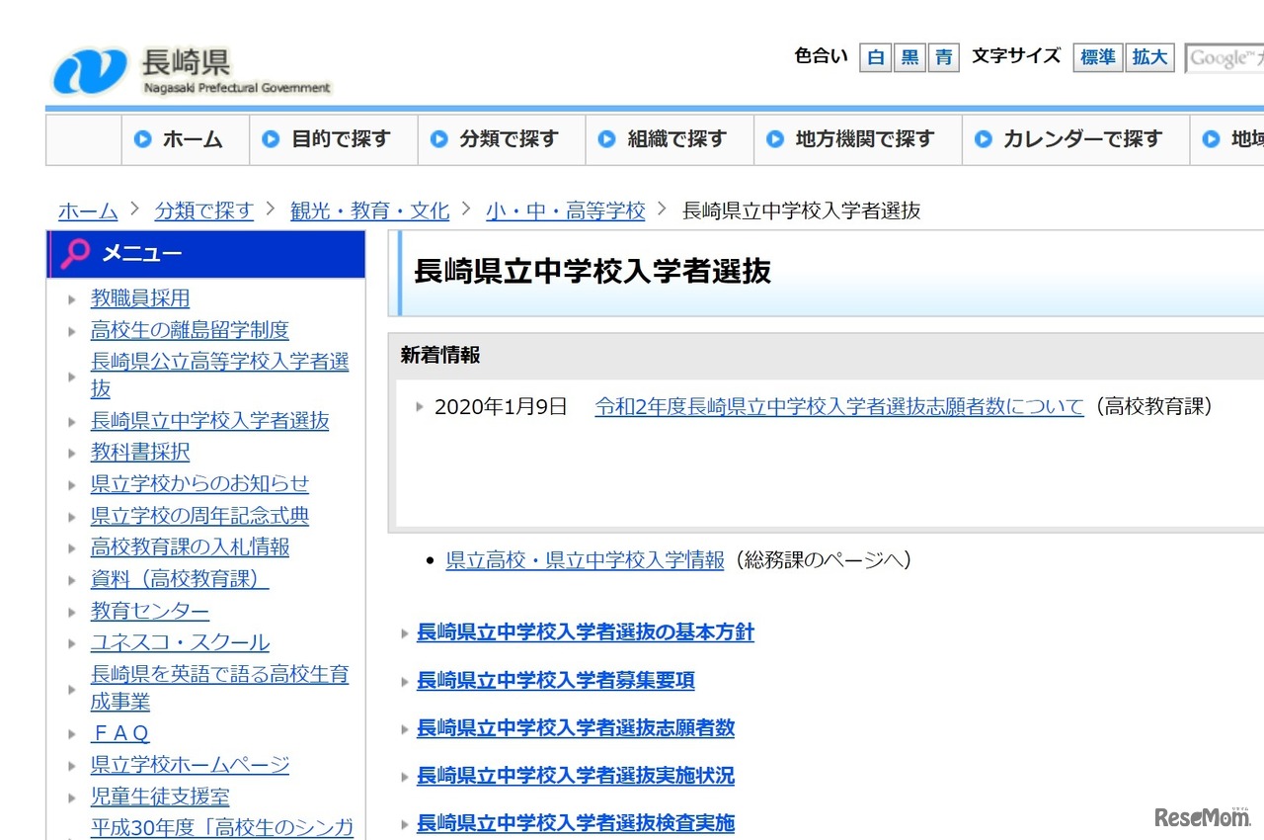Click the 長崎県立中学校入学者選抜の基本方針 link

tap(585, 633)
